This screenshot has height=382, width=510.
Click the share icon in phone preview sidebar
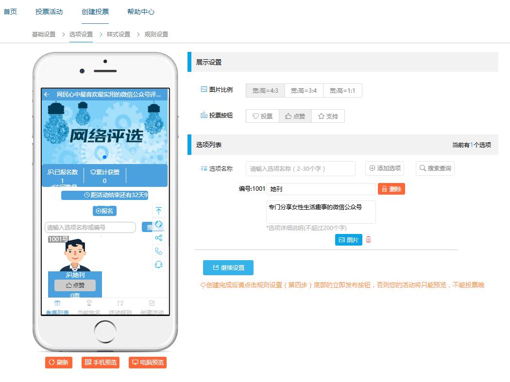158,238
